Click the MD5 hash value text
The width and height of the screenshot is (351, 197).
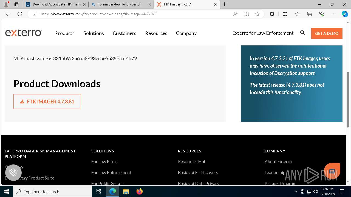pos(75,58)
